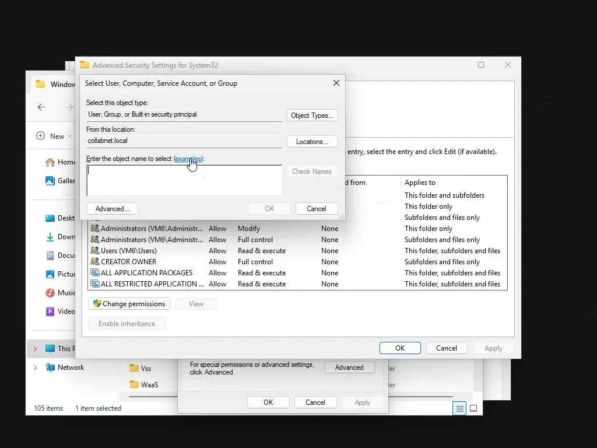Open the New menu in File Explorer
This screenshot has height=448, width=597.
coord(54,136)
